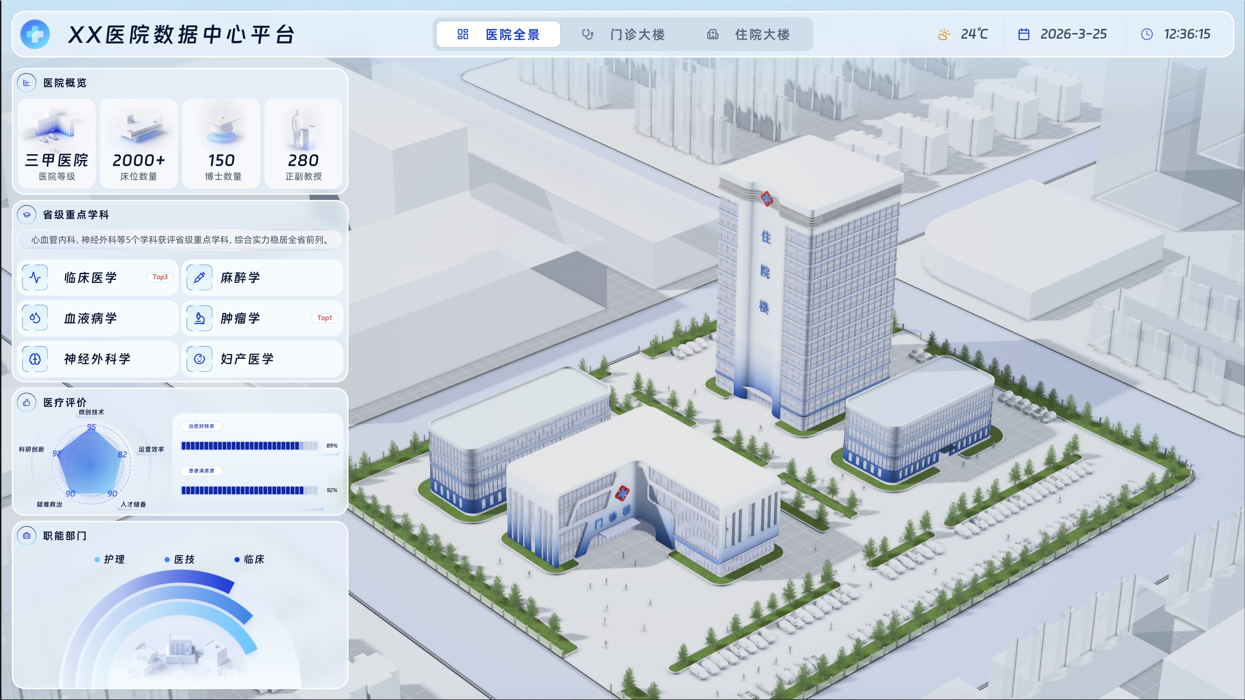This screenshot has width=1245, height=700.
Task: Click the clock icon beside the time
Action: (x=1146, y=34)
